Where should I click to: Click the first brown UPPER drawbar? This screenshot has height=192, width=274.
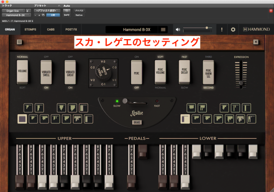click(20, 182)
